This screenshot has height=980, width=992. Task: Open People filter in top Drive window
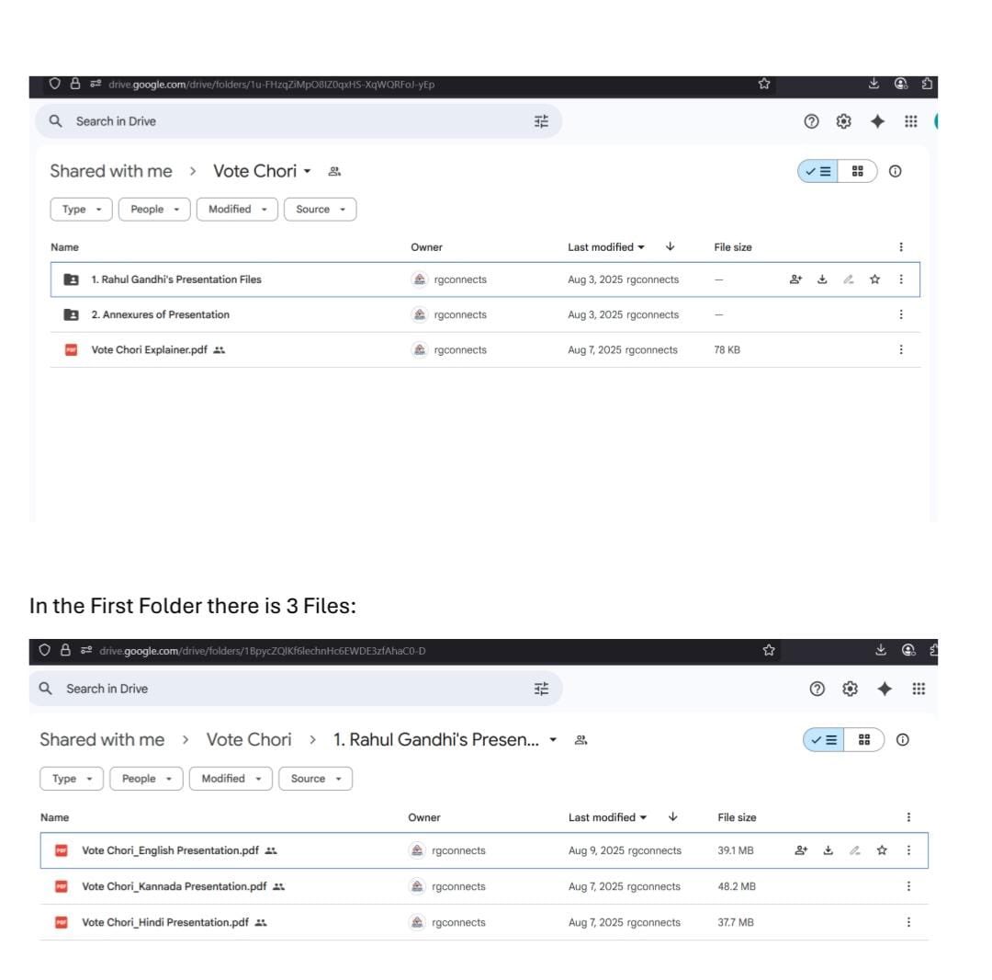pyautogui.click(x=154, y=209)
